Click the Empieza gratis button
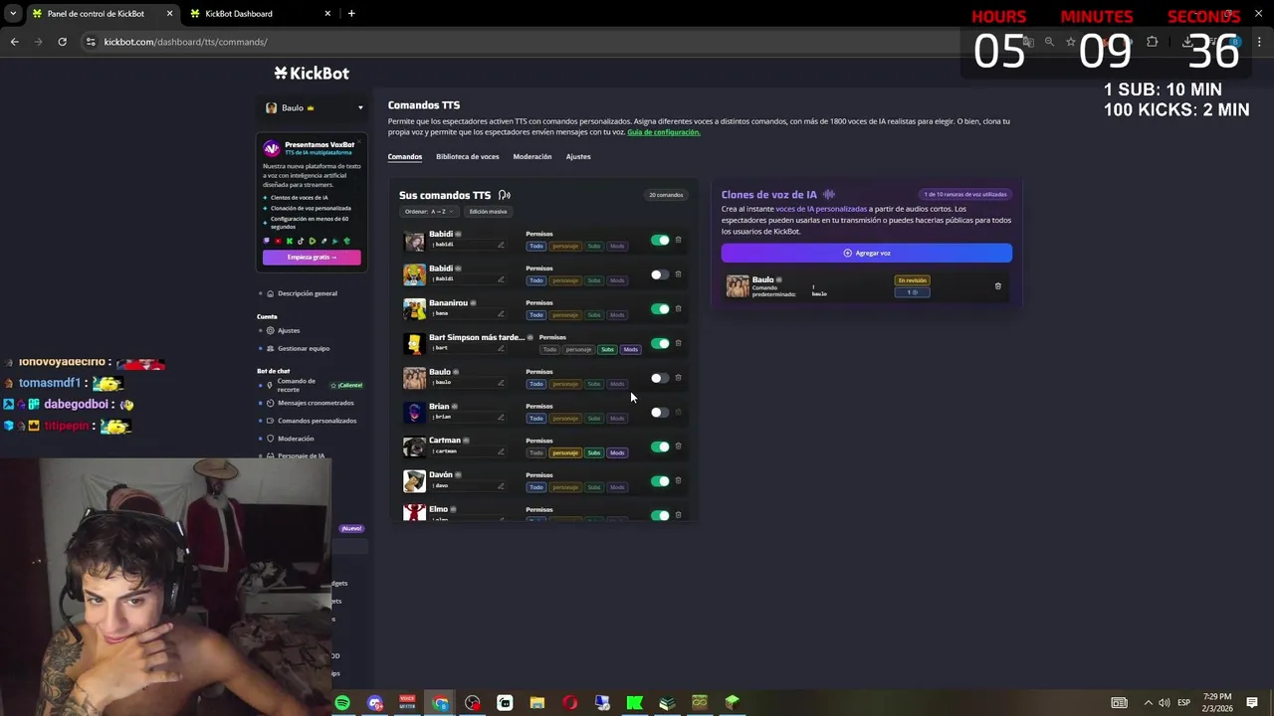This screenshot has height=716, width=1274. click(x=312, y=257)
